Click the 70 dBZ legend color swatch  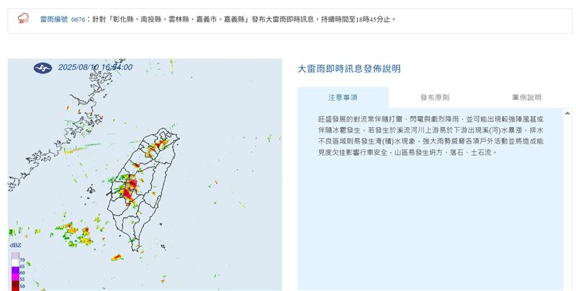click(x=15, y=256)
